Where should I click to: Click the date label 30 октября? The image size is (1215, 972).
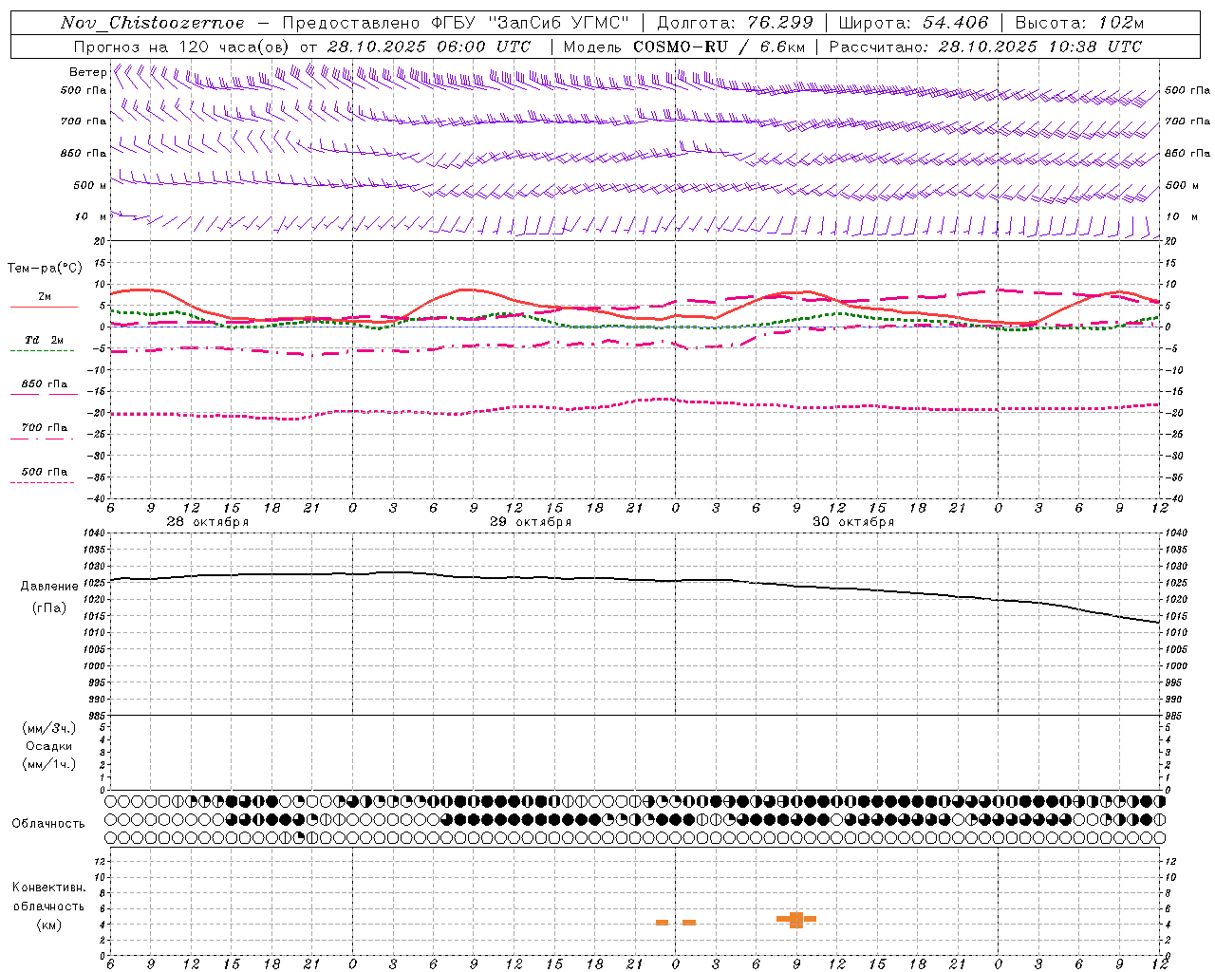pyautogui.click(x=853, y=522)
